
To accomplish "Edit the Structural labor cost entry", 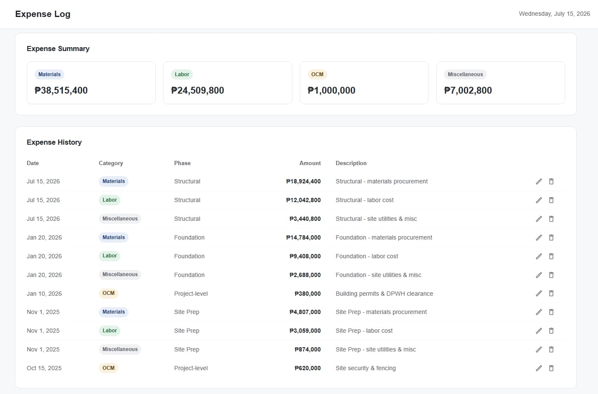I will pos(539,200).
